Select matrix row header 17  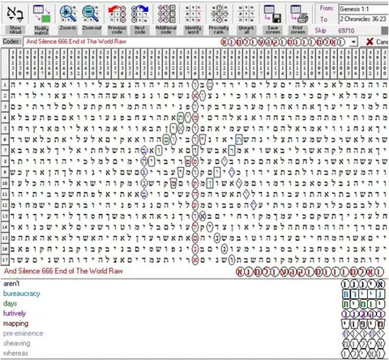point(5,260)
